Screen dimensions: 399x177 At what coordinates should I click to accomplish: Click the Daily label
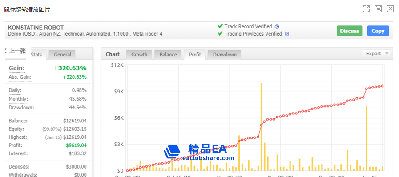tap(15, 90)
